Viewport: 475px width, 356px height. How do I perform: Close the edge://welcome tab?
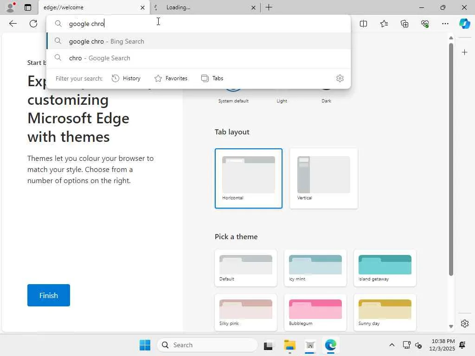pyautogui.click(x=142, y=7)
